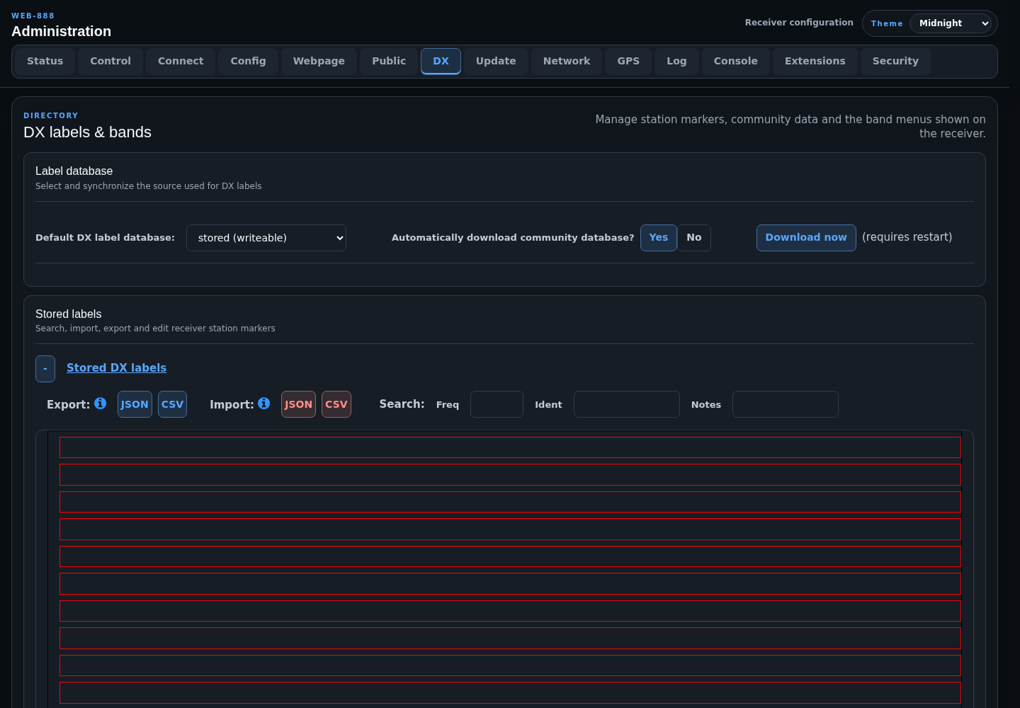Screen dimensions: 1020x708
Task: Go to the Public tab
Action: click(389, 62)
